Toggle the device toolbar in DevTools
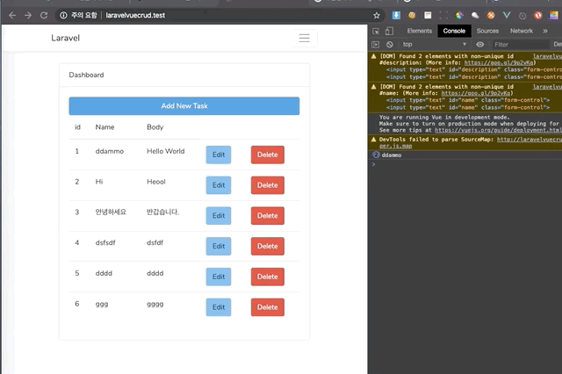Viewport: 562px width, 374px height. pos(389,32)
